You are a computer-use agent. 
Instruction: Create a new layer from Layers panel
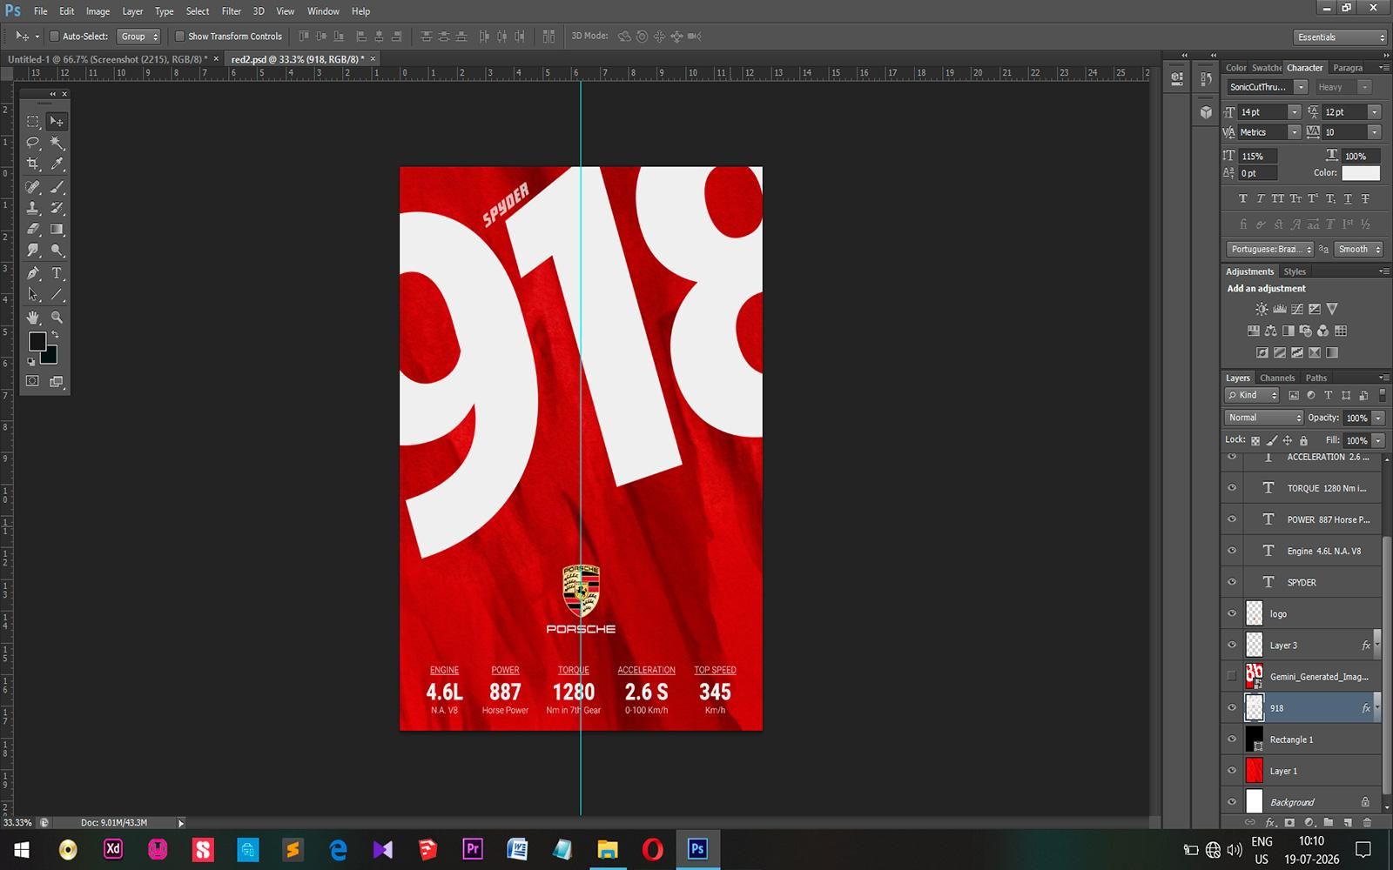click(1348, 822)
